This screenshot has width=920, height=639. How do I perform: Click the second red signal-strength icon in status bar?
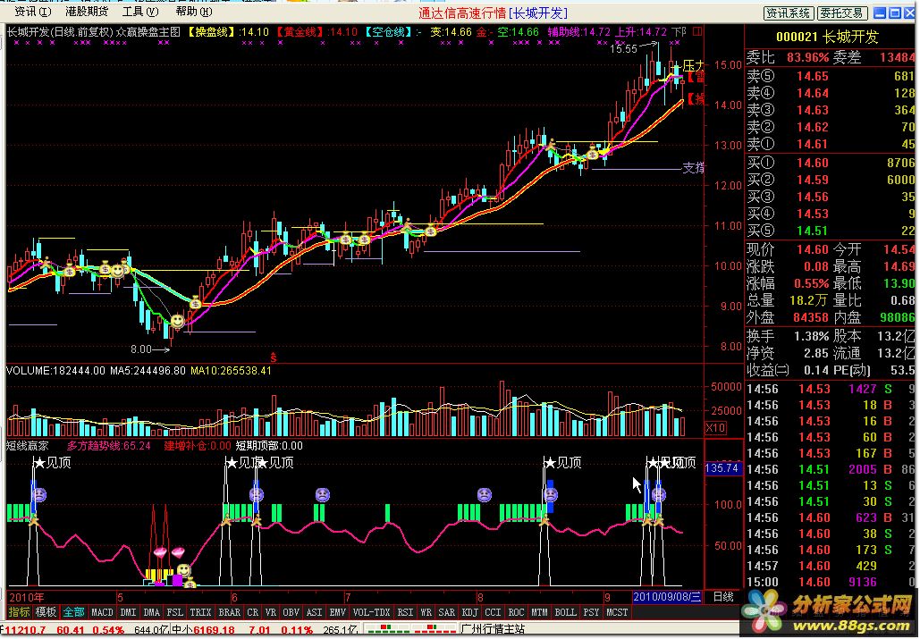pyautogui.click(x=435, y=629)
